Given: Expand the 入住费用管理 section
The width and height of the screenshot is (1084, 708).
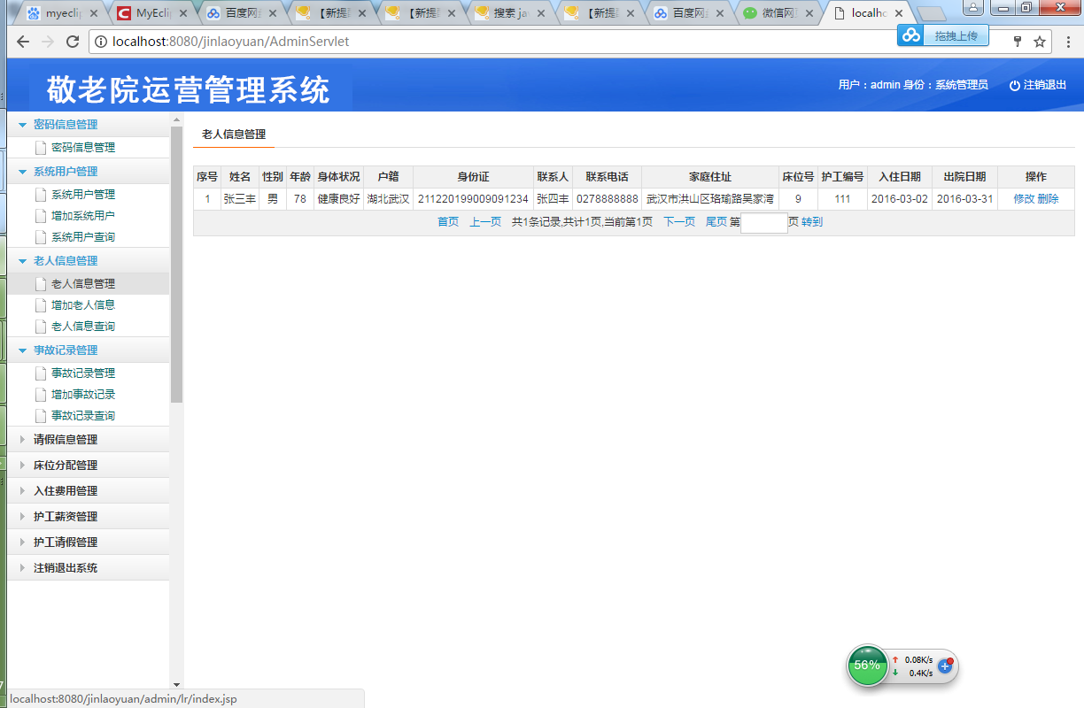Looking at the screenshot, I should [x=22, y=491].
